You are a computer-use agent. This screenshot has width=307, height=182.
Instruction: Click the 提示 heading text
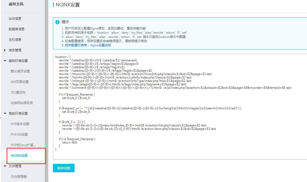coord(65,22)
